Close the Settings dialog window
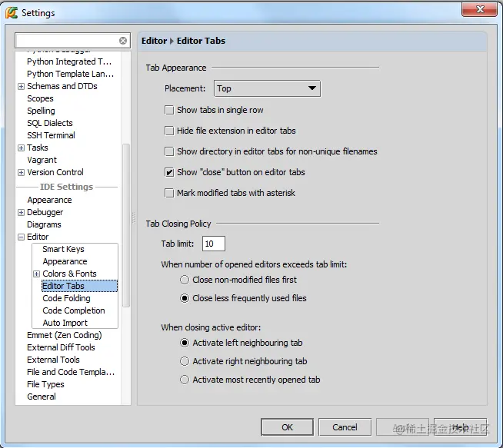The image size is (503, 448). [x=480, y=9]
